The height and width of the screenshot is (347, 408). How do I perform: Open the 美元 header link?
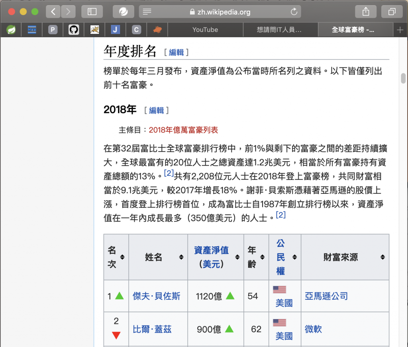(211, 264)
